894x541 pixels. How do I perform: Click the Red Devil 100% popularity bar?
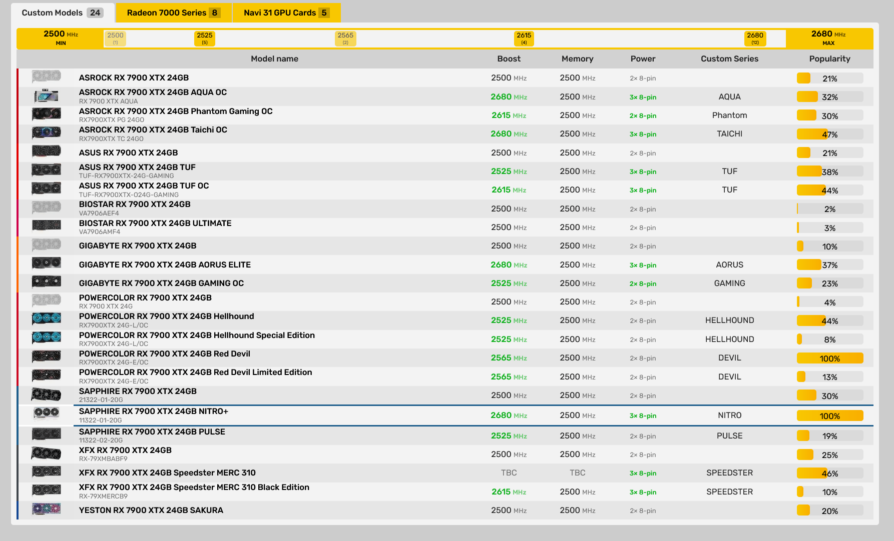click(x=829, y=358)
